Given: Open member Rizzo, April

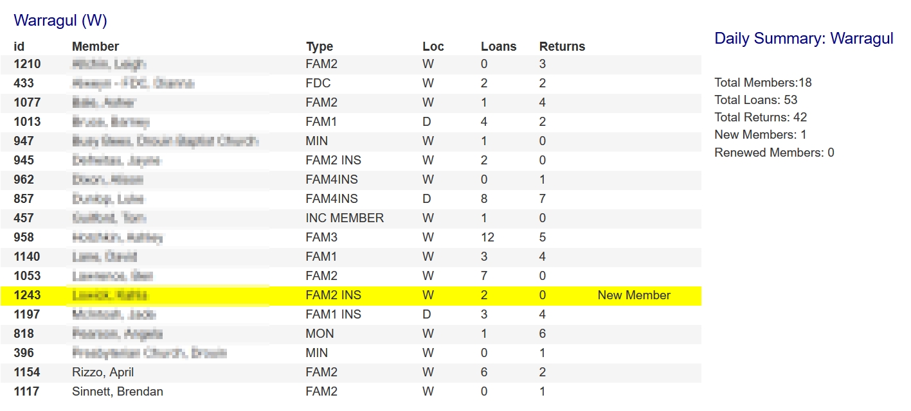Looking at the screenshot, I should coord(103,372).
